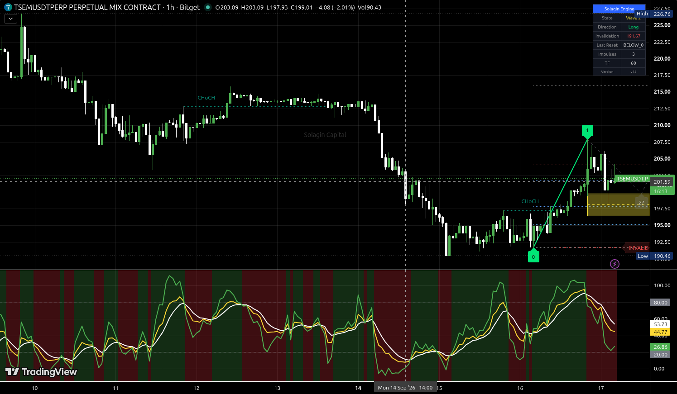Open the symbol title TSEMUSDTPERP PERPETUAL MIX CONTRACT
The width and height of the screenshot is (677, 394).
tap(87, 7)
